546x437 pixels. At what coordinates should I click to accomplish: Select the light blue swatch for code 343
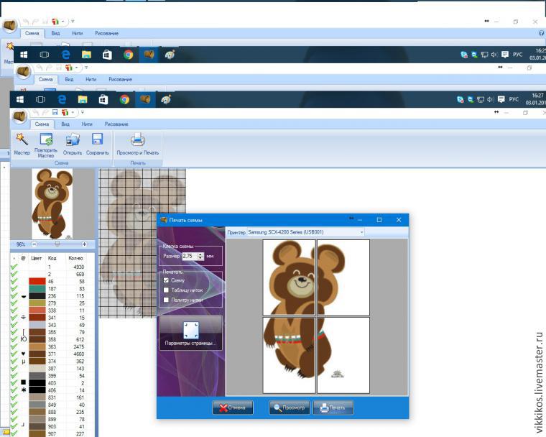tap(37, 325)
